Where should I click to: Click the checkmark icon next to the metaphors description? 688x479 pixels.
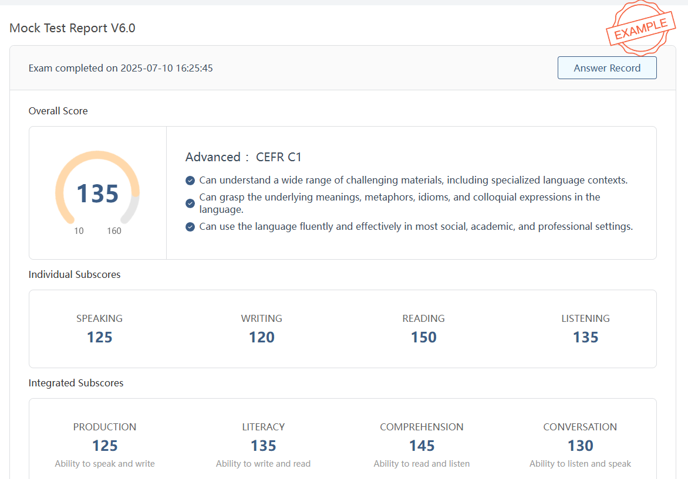190,203
